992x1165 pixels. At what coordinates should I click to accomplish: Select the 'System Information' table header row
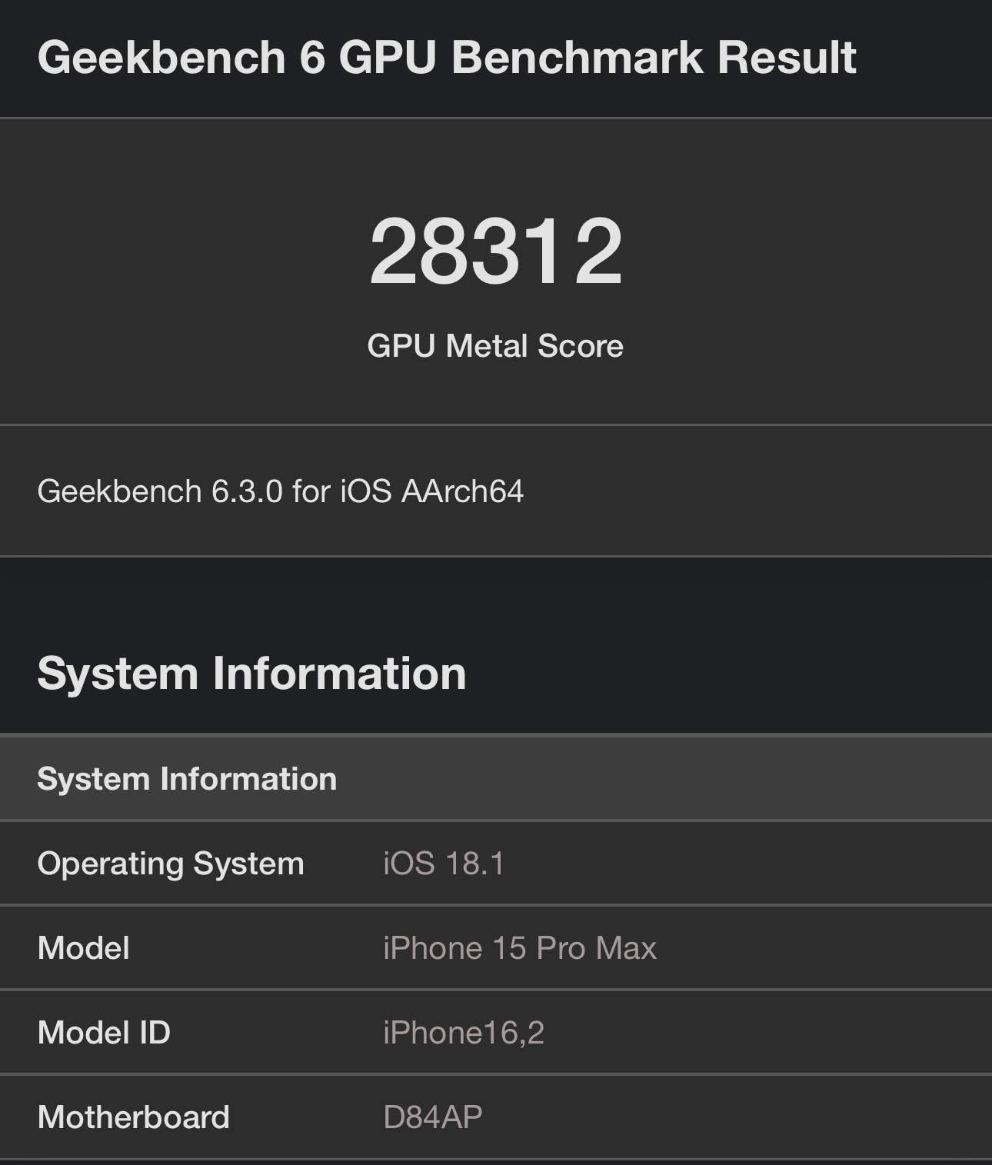point(496,778)
